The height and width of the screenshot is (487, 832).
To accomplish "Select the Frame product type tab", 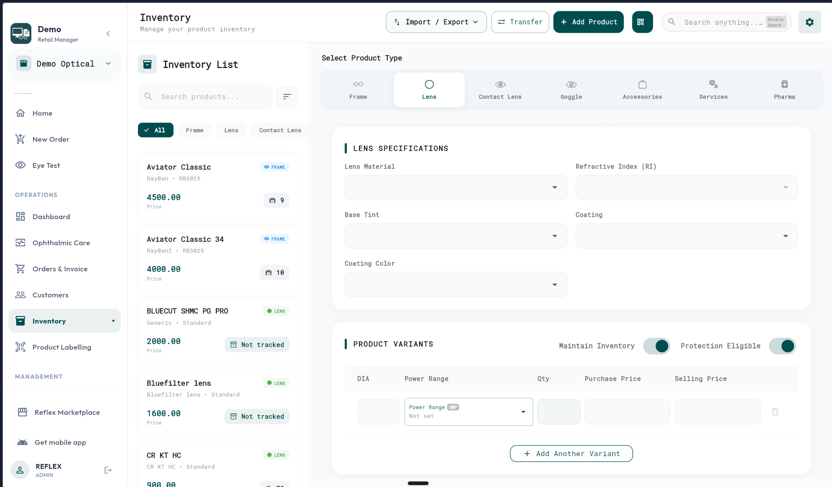I will pos(358,90).
